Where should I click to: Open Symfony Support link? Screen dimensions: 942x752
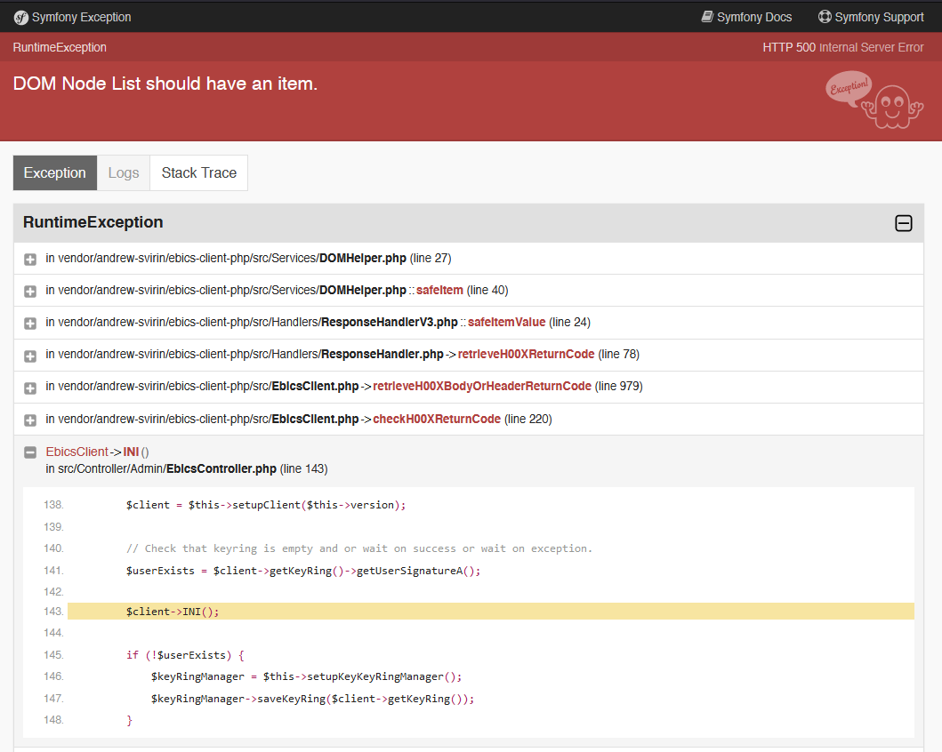point(871,17)
